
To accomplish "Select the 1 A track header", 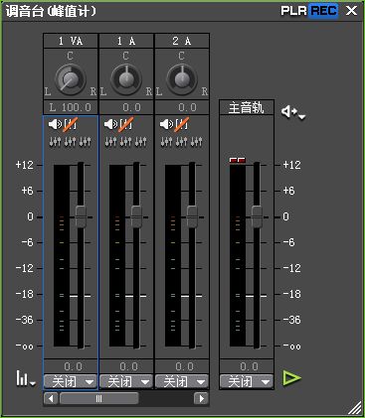I will click(x=126, y=41).
